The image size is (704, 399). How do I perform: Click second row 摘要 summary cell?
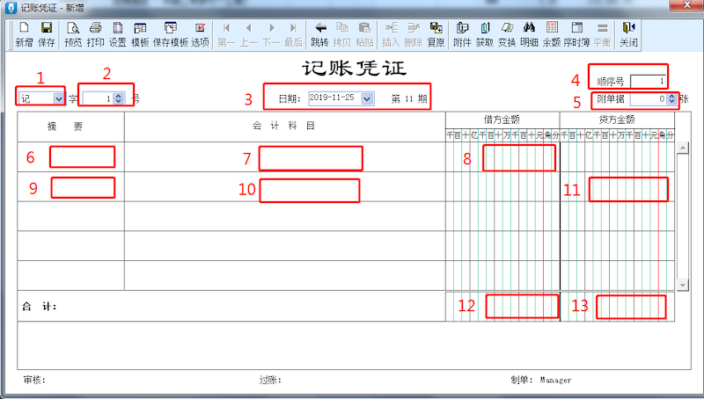point(71,187)
